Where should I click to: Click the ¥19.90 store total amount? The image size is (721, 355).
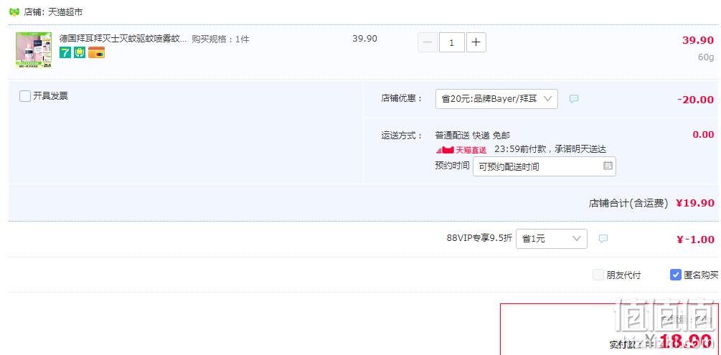click(695, 203)
